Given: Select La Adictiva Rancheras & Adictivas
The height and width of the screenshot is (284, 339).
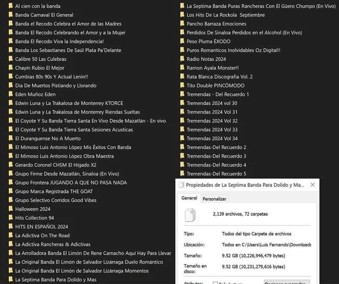Looking at the screenshot, I should pyautogui.click(x=53, y=244).
